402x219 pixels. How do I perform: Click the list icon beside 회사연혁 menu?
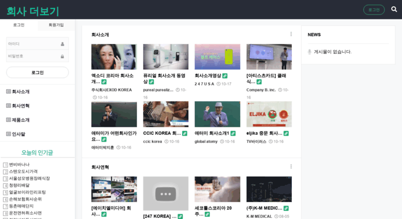coord(8,106)
